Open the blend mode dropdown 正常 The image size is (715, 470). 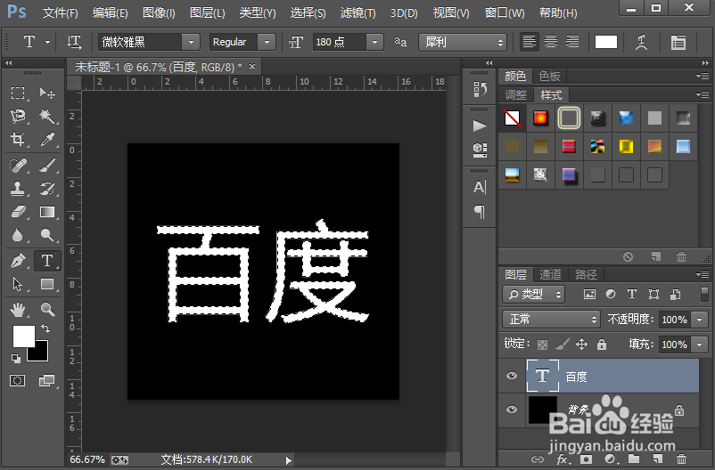[x=551, y=320]
